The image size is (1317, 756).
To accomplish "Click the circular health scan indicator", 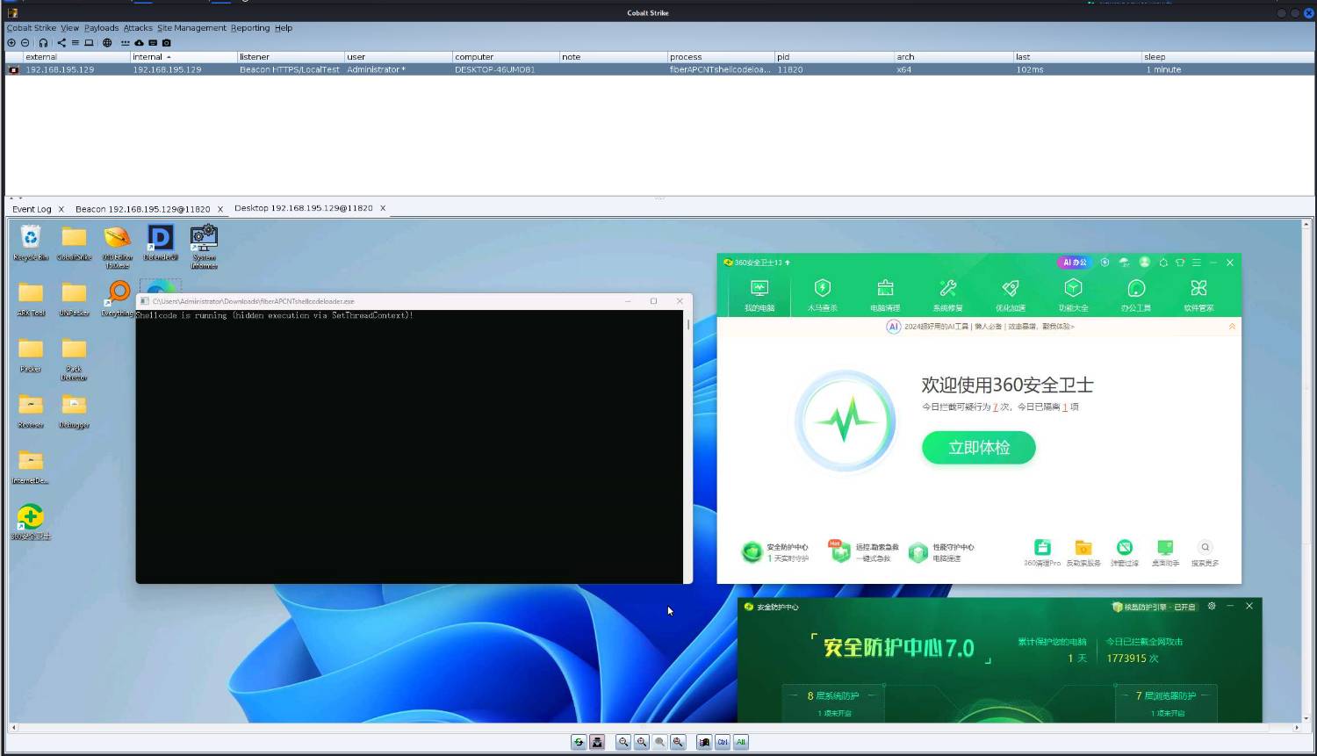I will (845, 420).
